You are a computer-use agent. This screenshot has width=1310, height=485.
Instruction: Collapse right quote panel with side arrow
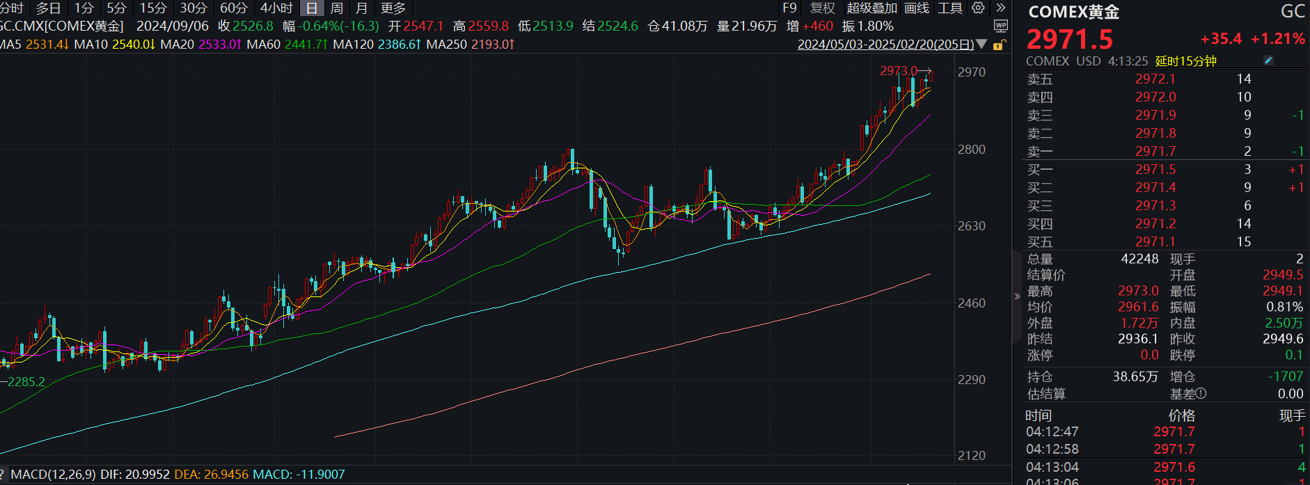(x=1017, y=296)
